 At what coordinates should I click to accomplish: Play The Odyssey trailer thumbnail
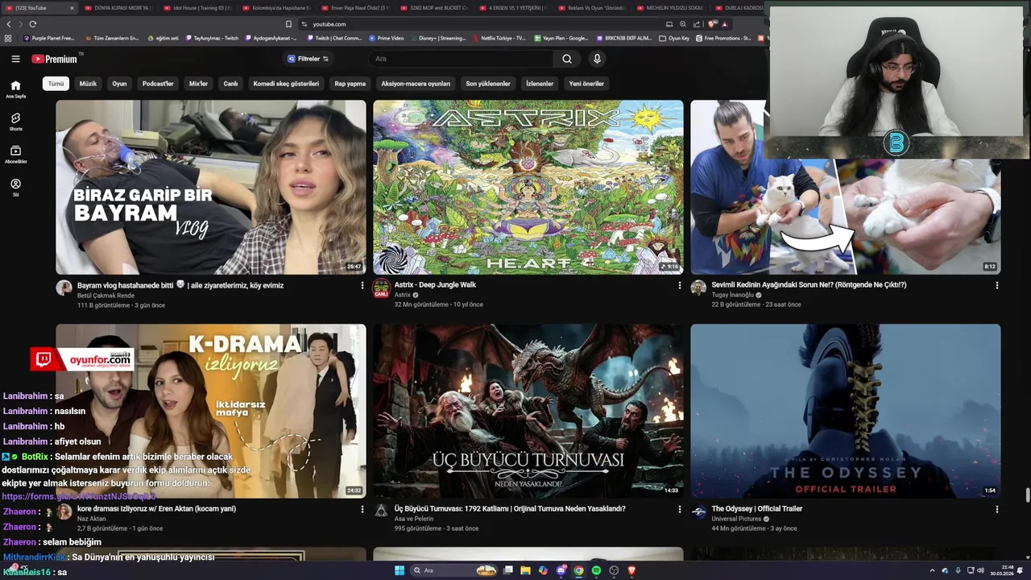(x=846, y=411)
